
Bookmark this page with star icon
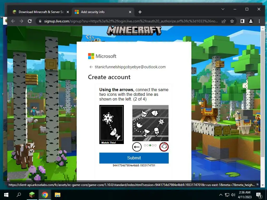tap(232, 21)
